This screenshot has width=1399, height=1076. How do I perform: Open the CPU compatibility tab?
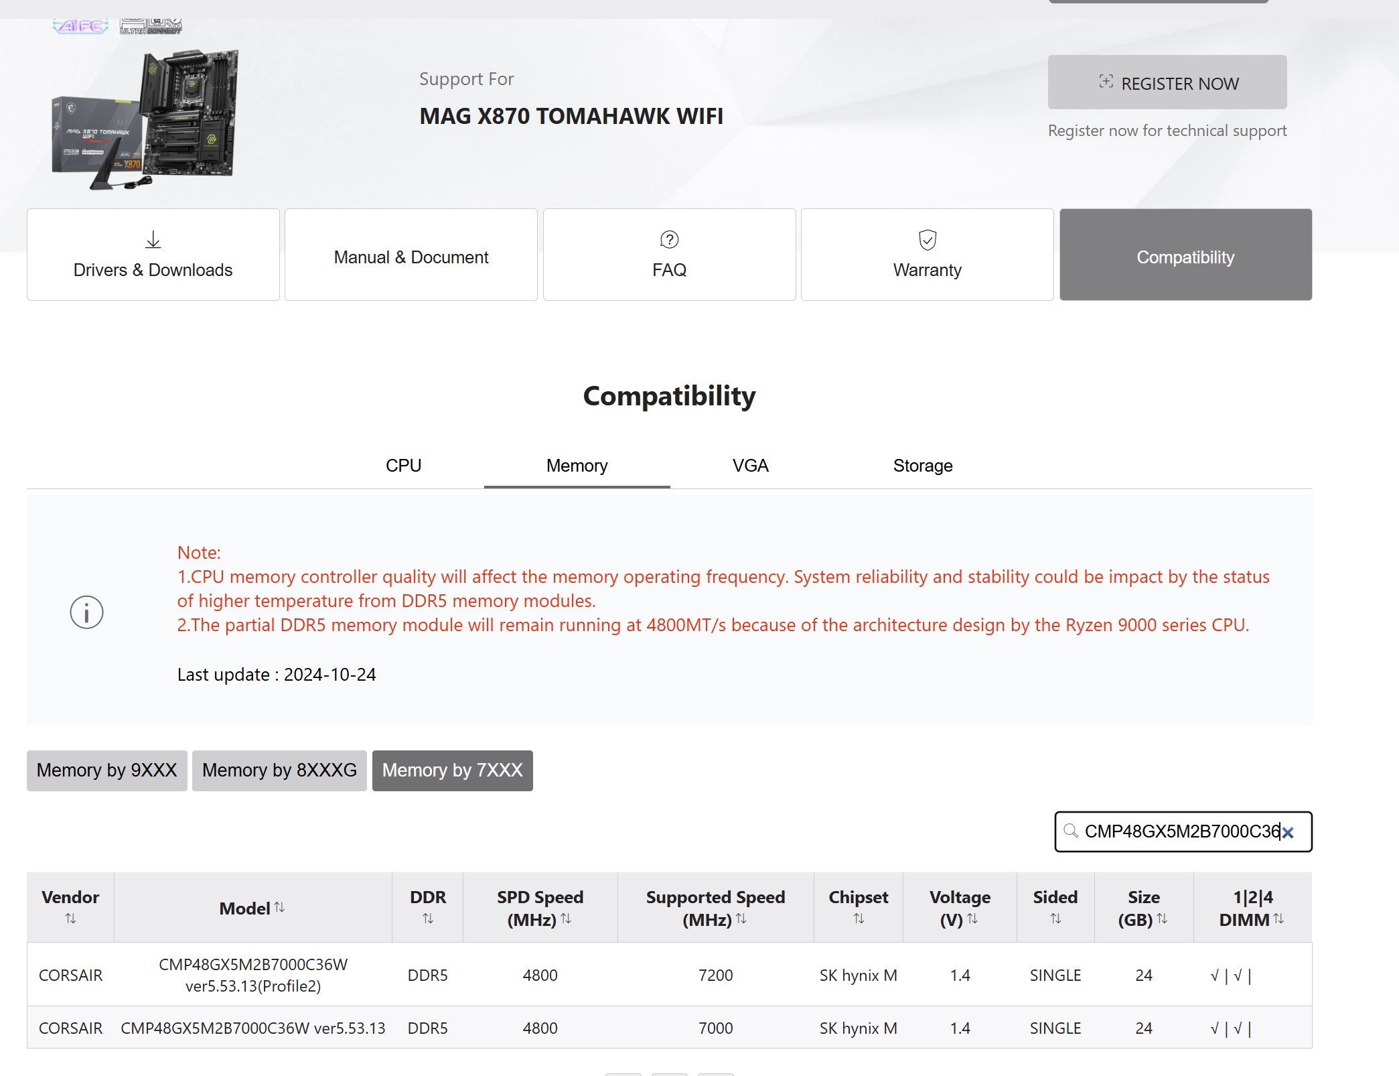[x=403, y=466]
